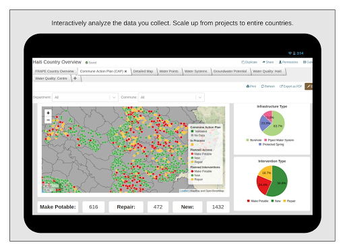345x251 pixels.
Task: Switch to the Detailed Map tab
Action: click(x=143, y=72)
